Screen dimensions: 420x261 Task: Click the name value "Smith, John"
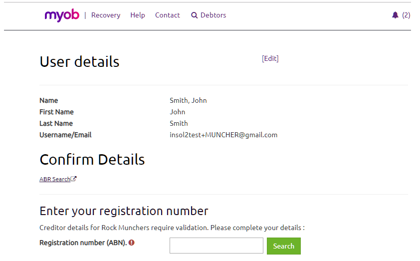(188, 100)
